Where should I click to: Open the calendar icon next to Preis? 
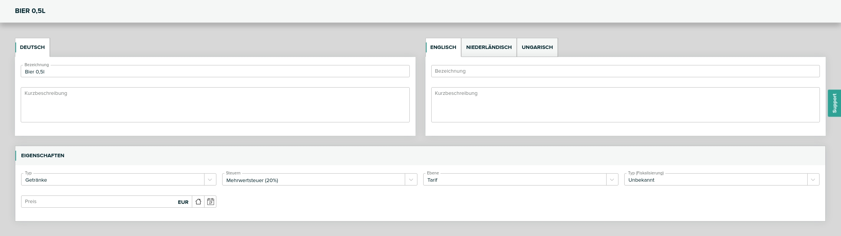point(211,202)
